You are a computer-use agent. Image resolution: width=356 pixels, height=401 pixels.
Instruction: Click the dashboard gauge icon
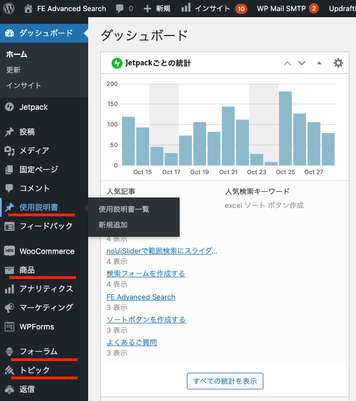(x=9, y=33)
